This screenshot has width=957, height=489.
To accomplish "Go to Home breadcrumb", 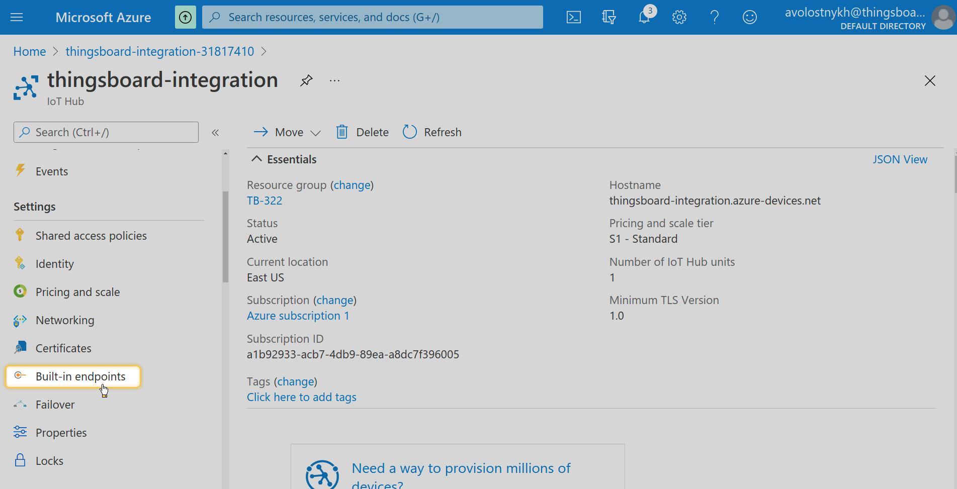I will [x=30, y=51].
